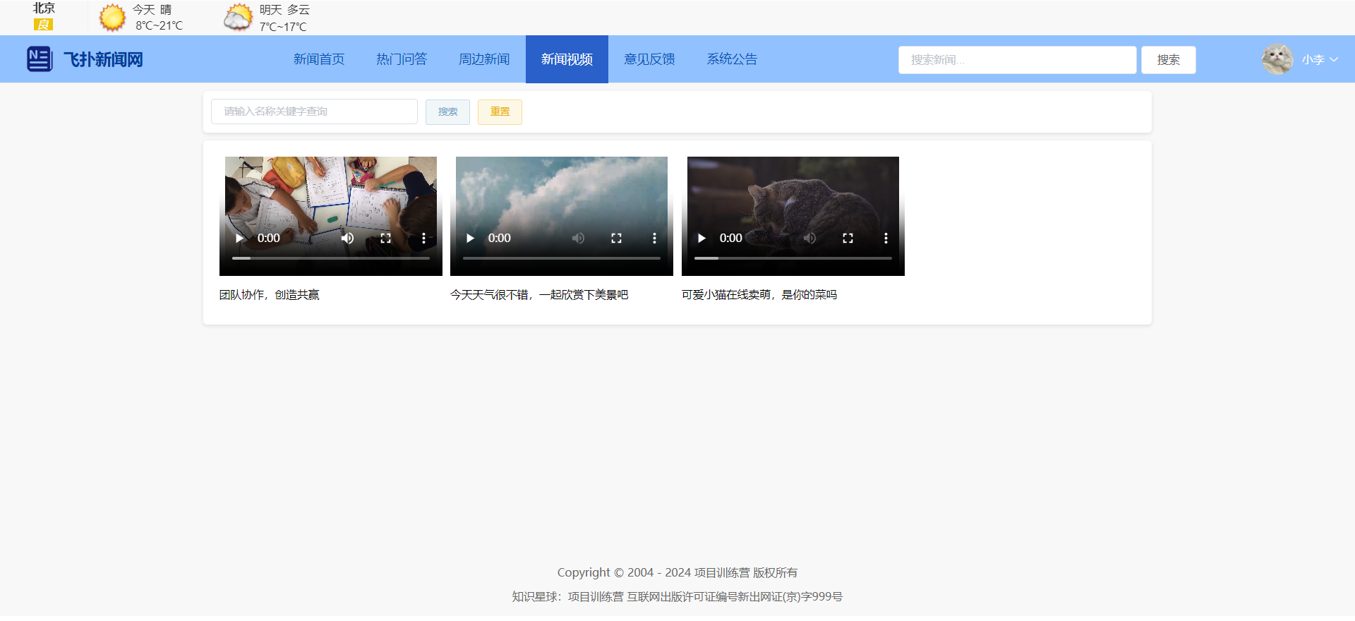Focus the 搜索新闻 input field
The width and height of the screenshot is (1355, 621).
1018,60
